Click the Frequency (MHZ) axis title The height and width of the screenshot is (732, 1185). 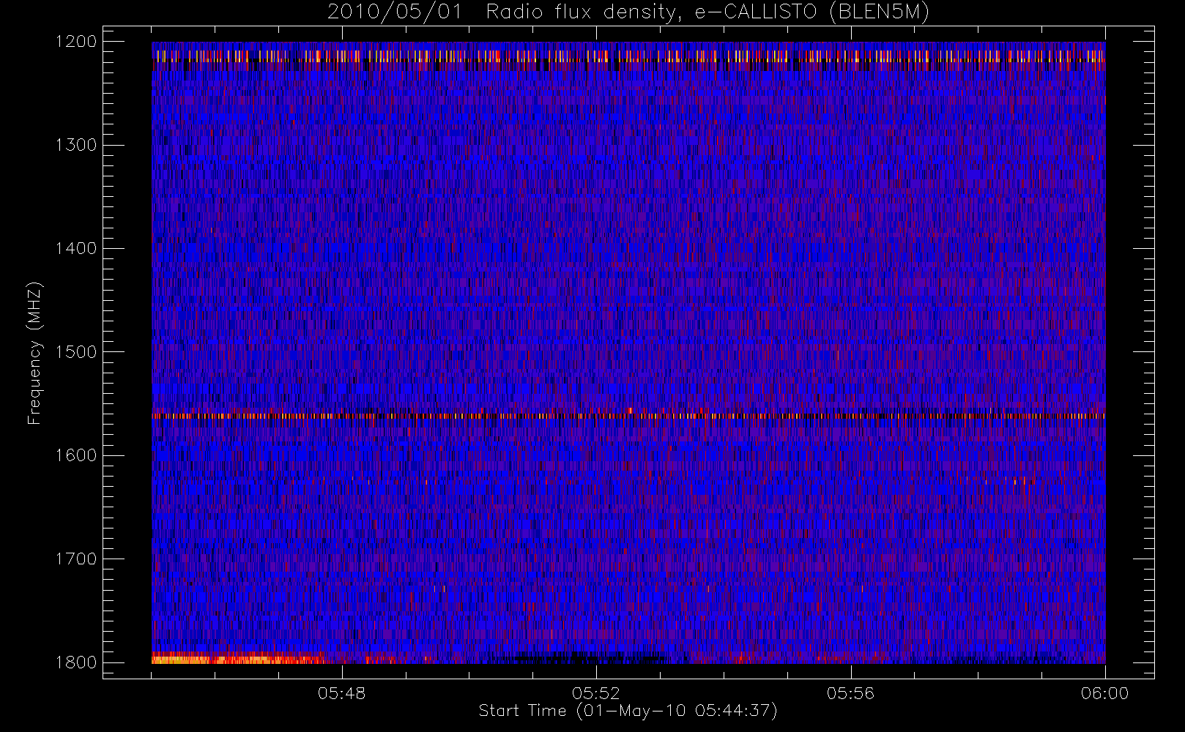click(34, 353)
